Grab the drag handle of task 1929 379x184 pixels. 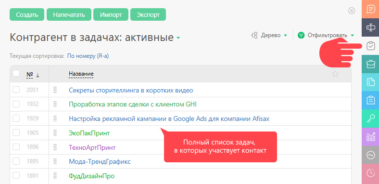tap(55, 118)
